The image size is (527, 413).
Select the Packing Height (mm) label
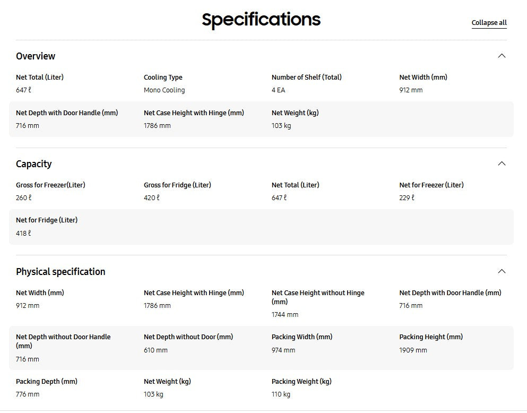431,337
